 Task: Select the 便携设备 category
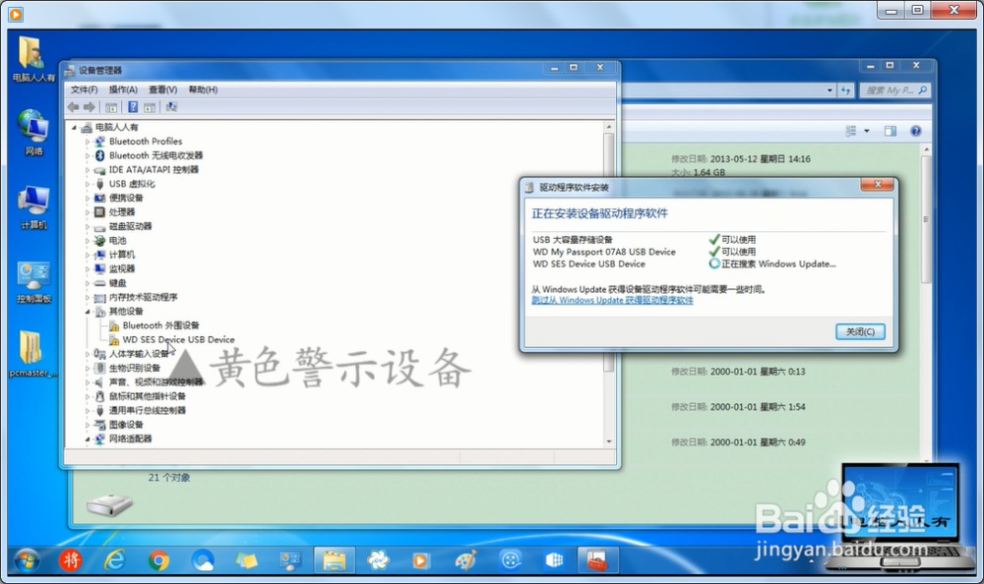(126, 198)
